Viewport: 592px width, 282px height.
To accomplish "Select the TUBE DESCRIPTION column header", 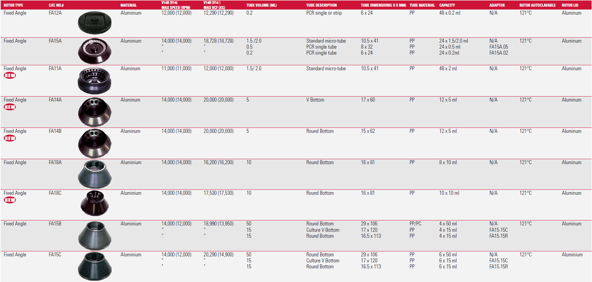I will (321, 5).
